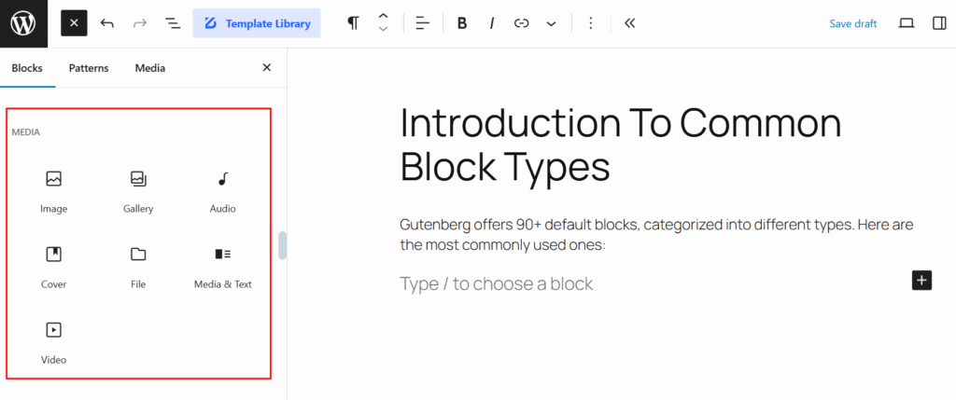This screenshot has width=956, height=400.
Task: Open the block options three-dot menu
Action: click(x=590, y=23)
